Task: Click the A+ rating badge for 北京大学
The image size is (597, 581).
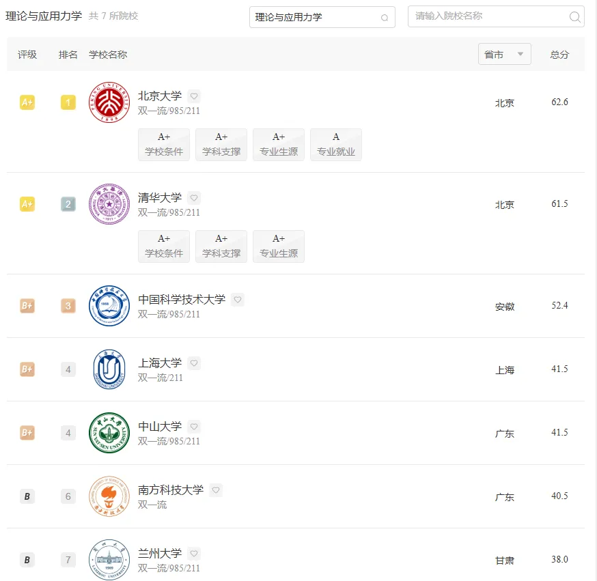Action: (27, 102)
